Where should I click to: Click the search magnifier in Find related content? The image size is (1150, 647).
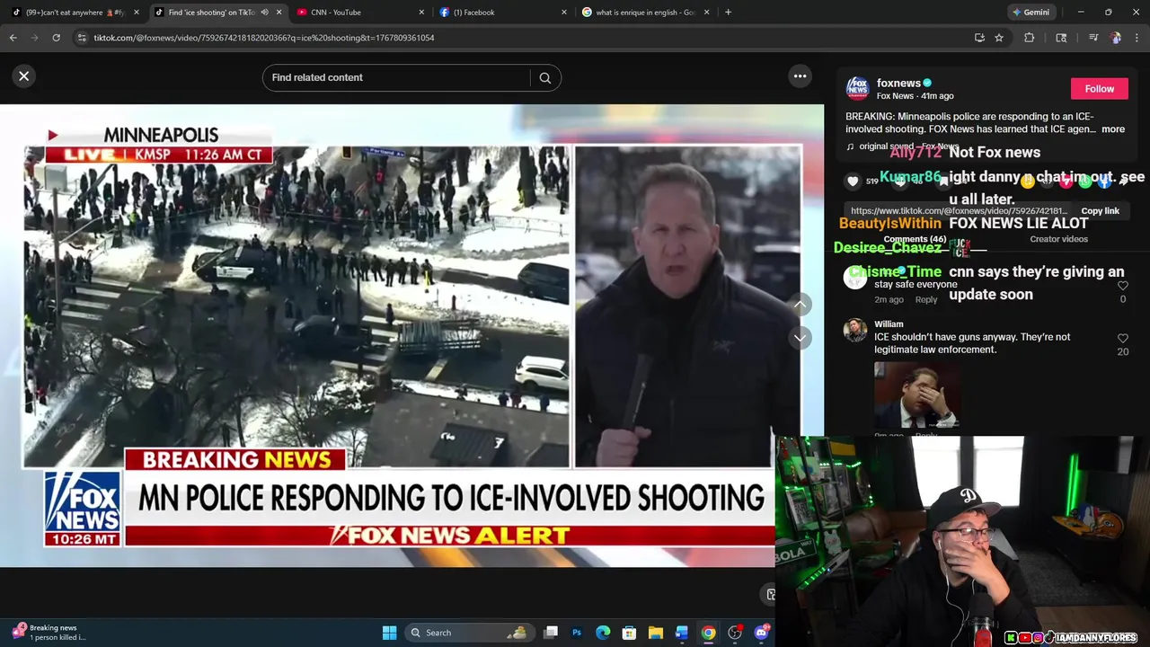[545, 77]
